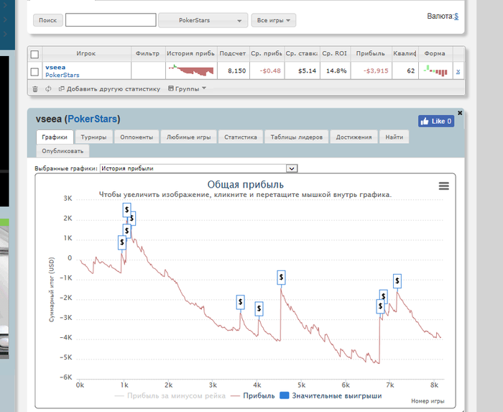Sort by Фильтр column header
503x412 pixels.
(147, 54)
